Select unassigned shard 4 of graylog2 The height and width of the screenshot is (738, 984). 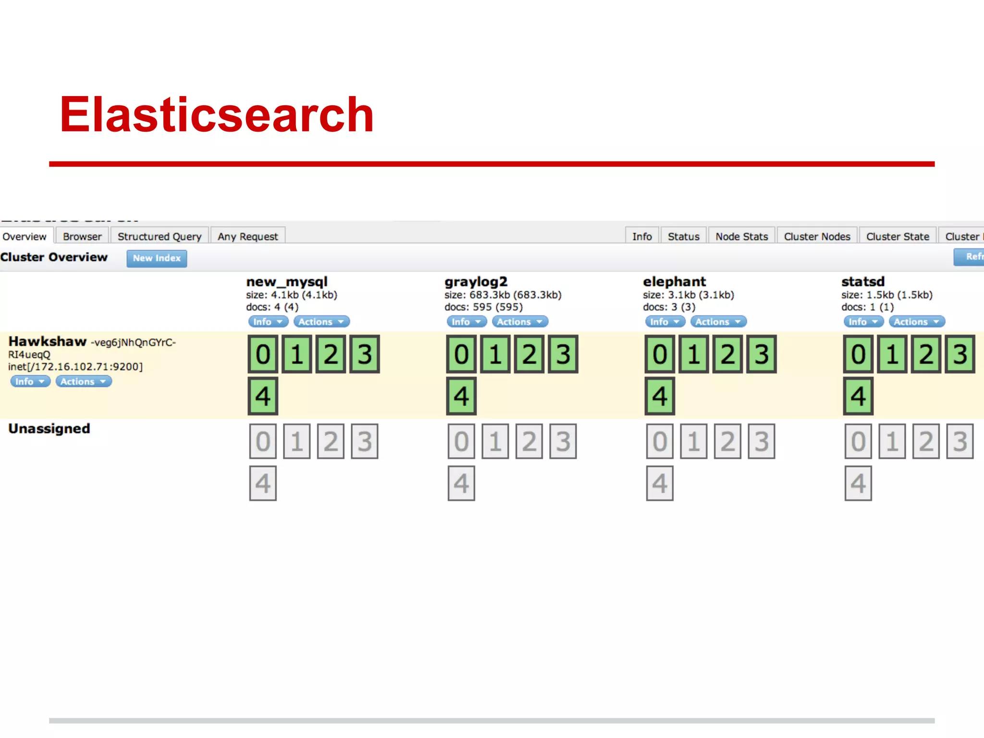pos(461,483)
